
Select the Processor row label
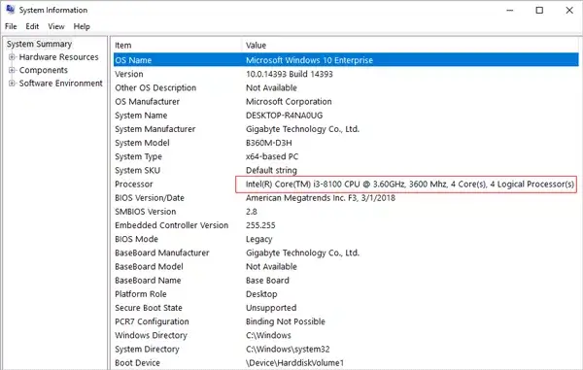134,184
